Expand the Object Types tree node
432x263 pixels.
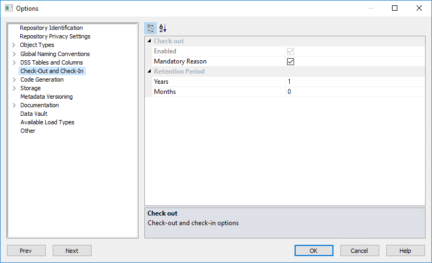[14, 45]
